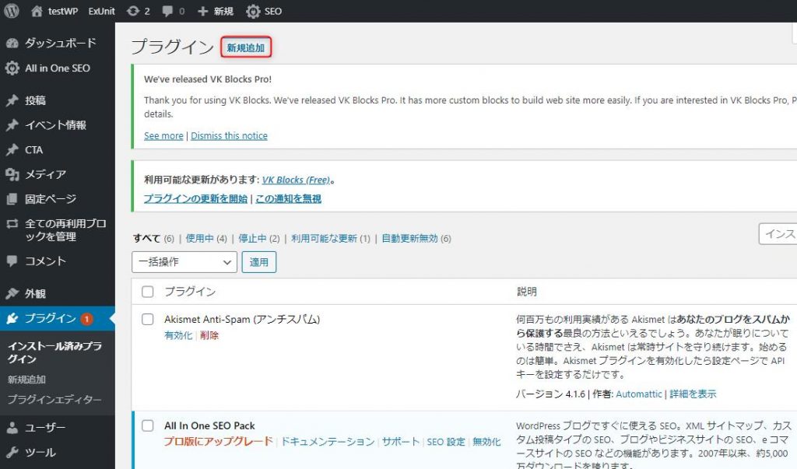Open the Automattic author link
Image resolution: width=797 pixels, height=469 pixels.
coord(639,394)
